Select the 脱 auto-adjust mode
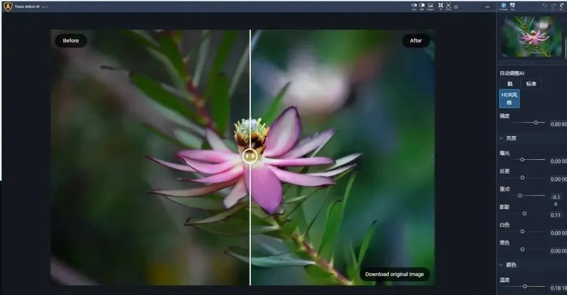 point(509,84)
